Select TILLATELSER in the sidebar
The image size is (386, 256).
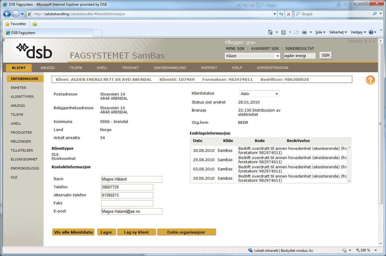[22, 150]
